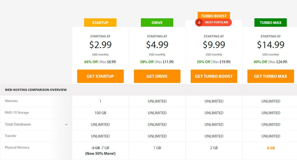Click the 50% Off Turbo Boost discount text

[204, 62]
